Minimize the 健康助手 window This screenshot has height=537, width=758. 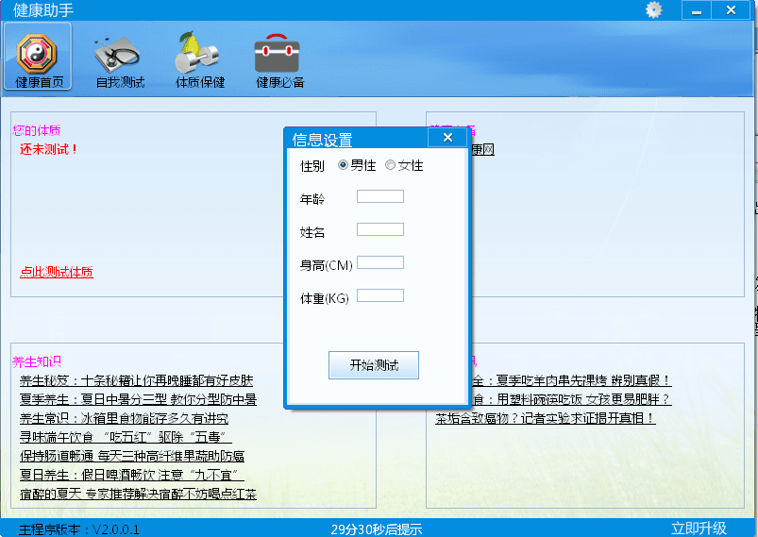pyautogui.click(x=698, y=10)
